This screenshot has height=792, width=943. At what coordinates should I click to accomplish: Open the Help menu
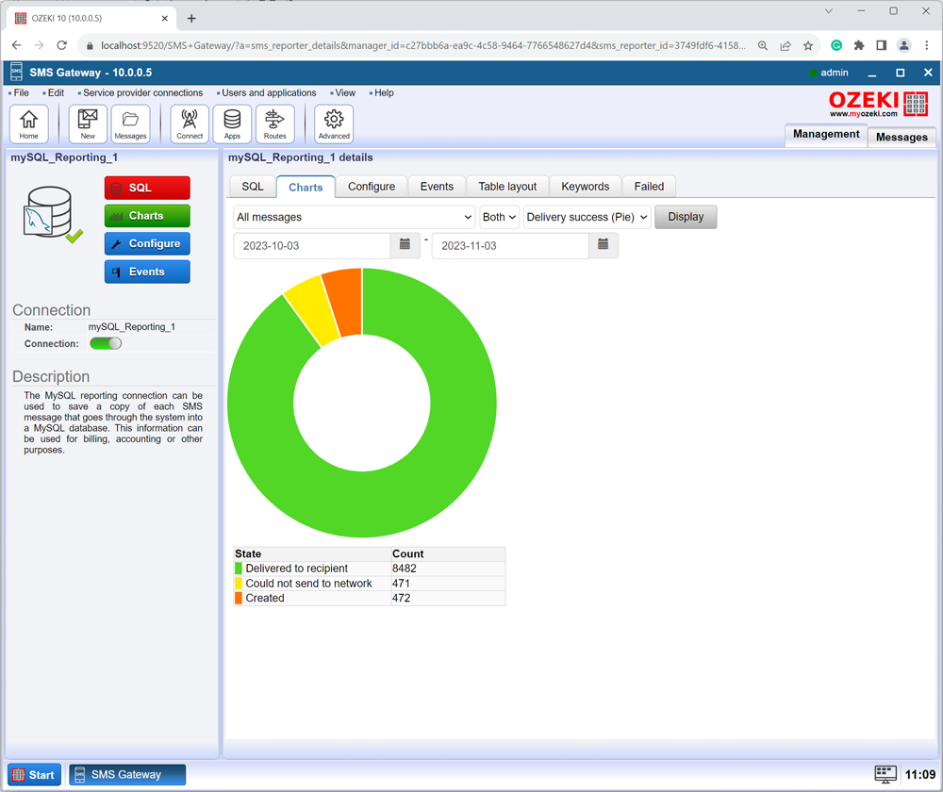click(384, 92)
